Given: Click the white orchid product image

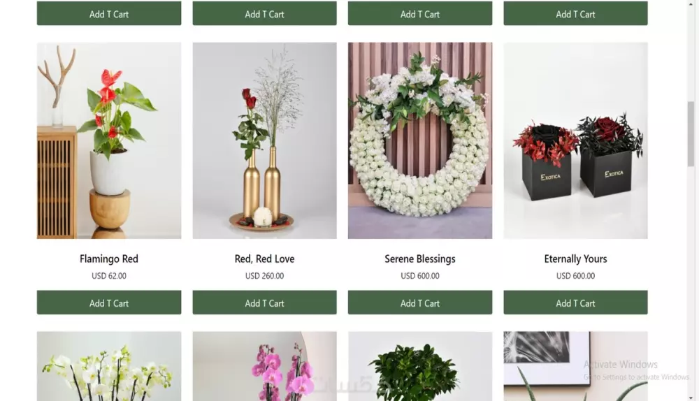Looking at the screenshot, I should point(109,366).
